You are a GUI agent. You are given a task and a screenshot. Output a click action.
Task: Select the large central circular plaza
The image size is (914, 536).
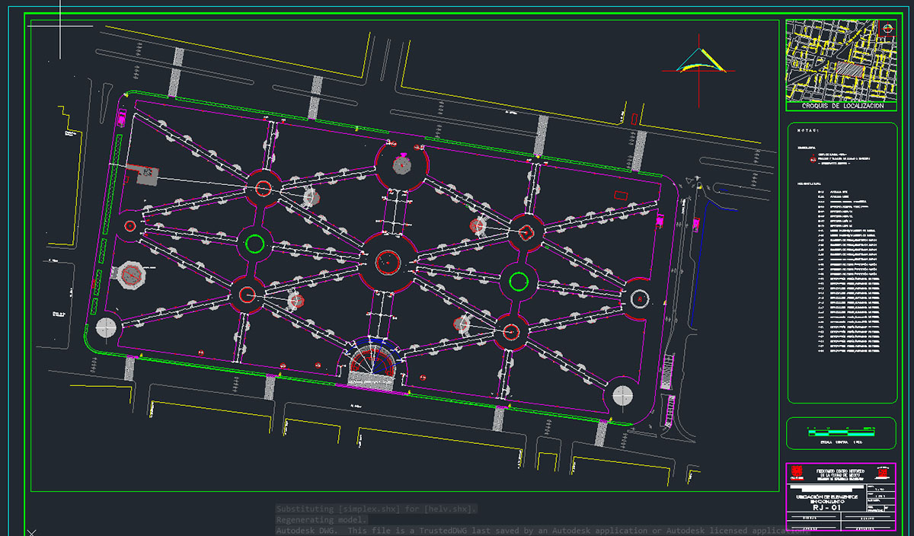point(388,261)
